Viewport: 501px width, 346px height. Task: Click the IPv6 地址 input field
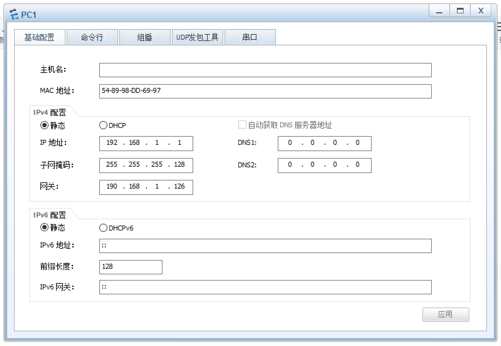coord(265,246)
